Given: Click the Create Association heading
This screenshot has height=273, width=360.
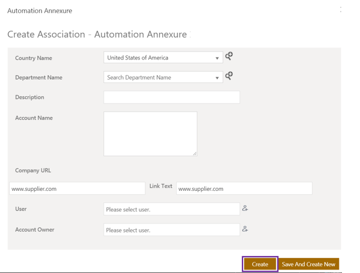Looking at the screenshot, I should click(x=97, y=35).
